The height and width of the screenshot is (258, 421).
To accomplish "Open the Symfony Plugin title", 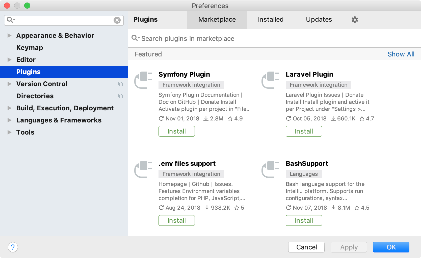I will pyautogui.click(x=184, y=74).
